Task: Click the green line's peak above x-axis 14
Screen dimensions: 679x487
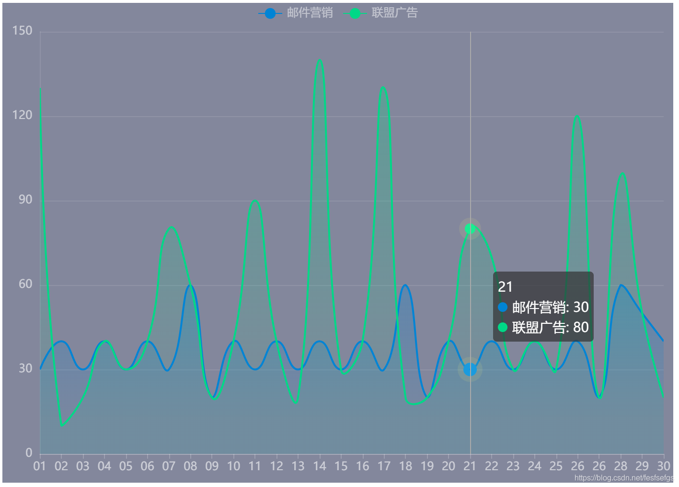Action: (320, 60)
